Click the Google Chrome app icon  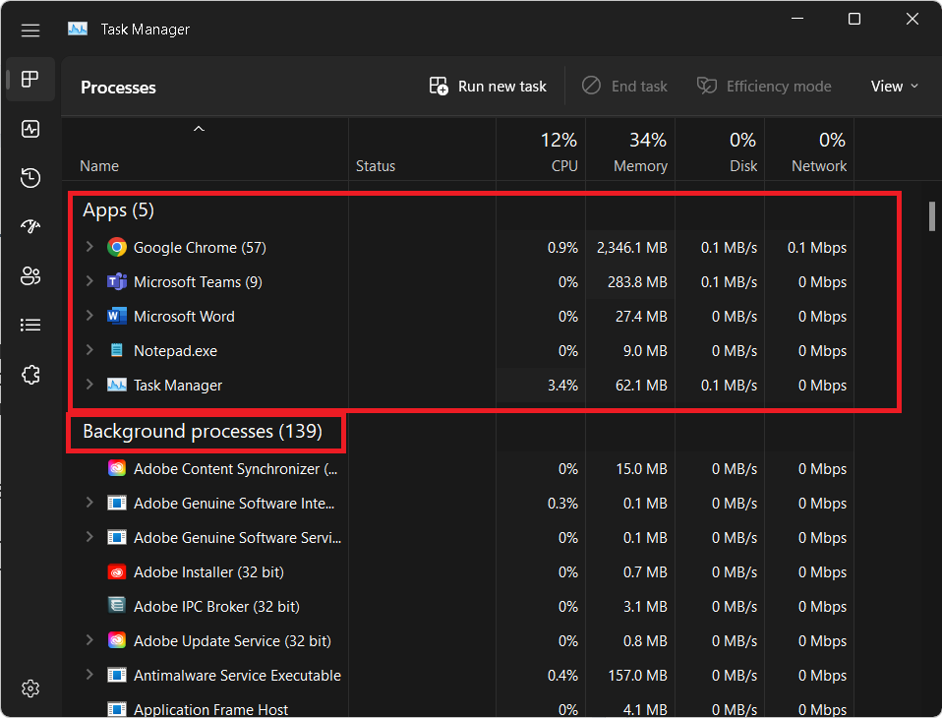tap(117, 247)
